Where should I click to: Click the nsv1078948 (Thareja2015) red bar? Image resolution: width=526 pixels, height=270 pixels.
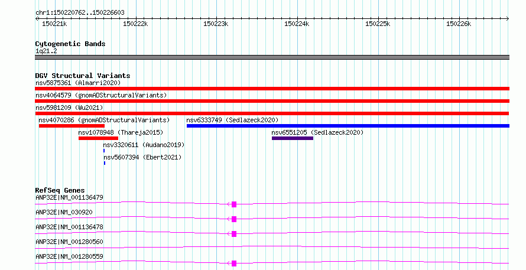[x=98, y=138]
